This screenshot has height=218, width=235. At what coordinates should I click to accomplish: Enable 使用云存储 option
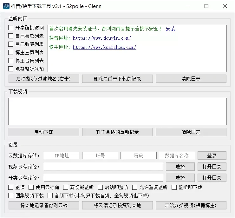tap(31, 187)
